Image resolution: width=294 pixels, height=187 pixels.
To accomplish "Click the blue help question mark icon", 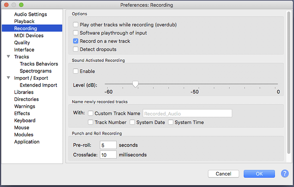I will click(285, 174).
